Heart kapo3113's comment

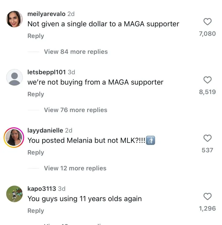(208, 197)
